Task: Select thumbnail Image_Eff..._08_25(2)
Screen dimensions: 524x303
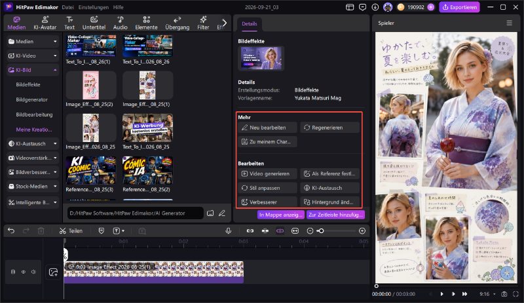Action: coord(91,85)
